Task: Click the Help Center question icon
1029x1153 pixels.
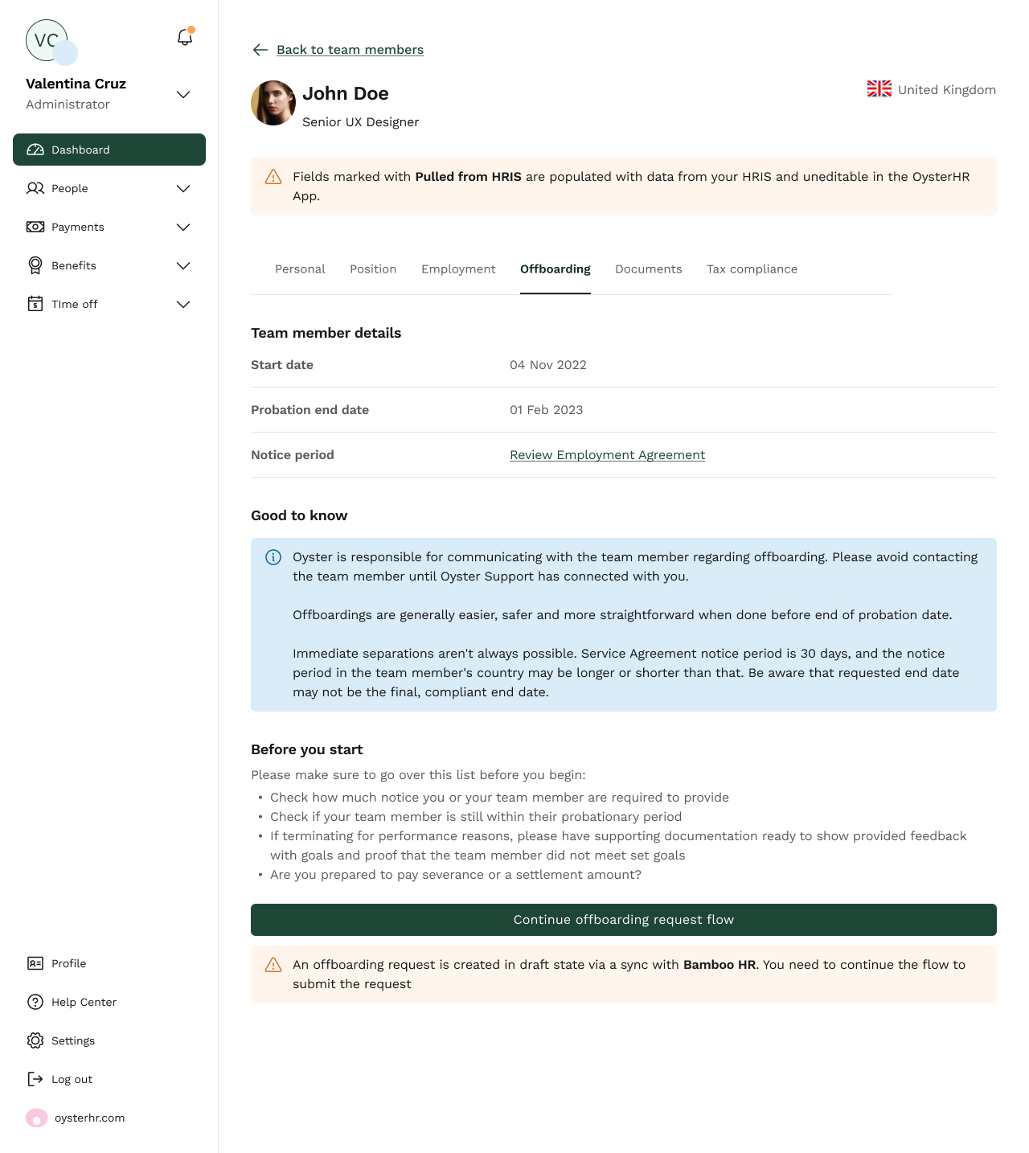Action: click(35, 1002)
